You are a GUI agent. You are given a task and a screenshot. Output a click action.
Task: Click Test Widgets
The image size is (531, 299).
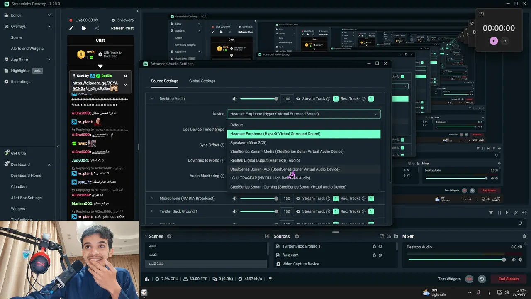pyautogui.click(x=449, y=279)
